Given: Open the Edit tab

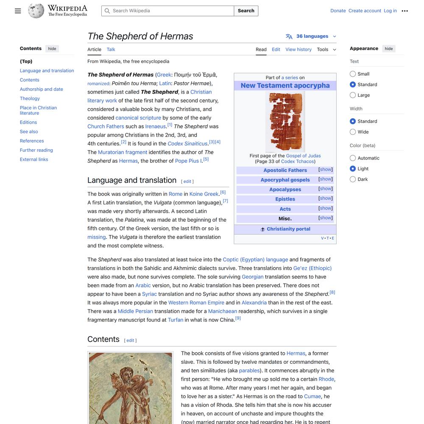Looking at the screenshot, I should click(276, 50).
